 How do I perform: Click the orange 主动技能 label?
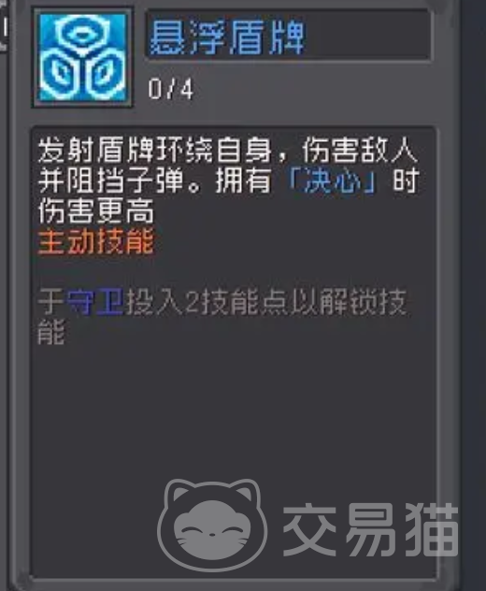[96, 241]
